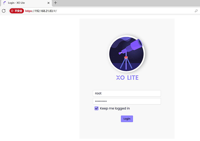Click the red 不安全 security warning badge
Screen dimensions: 200x141
click(17, 11)
